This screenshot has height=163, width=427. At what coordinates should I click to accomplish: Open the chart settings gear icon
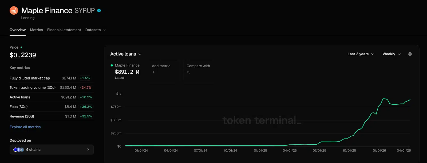coord(410,54)
